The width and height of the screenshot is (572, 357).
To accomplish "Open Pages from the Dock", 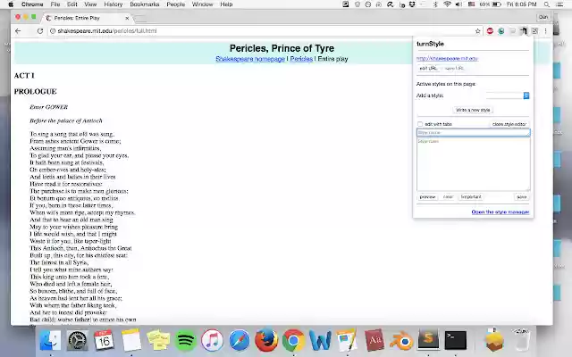I will click(x=347, y=340).
